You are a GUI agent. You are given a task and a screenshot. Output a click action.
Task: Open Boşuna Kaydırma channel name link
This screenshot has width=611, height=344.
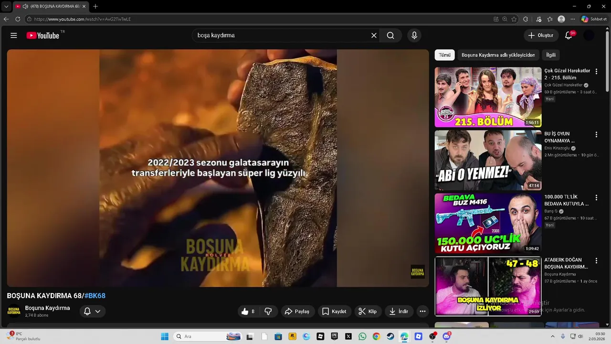[x=48, y=308]
